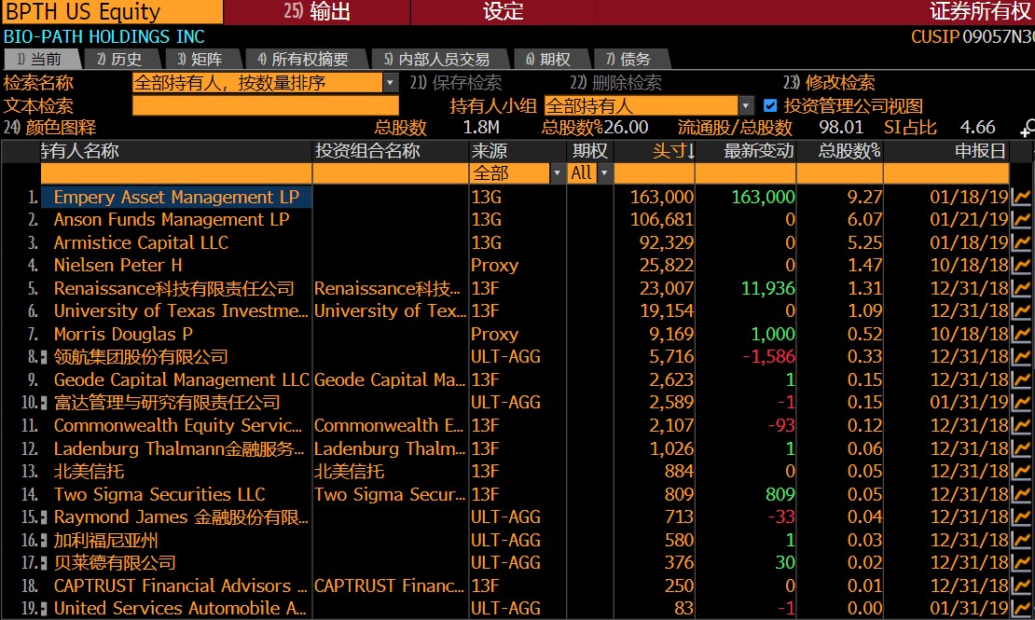Click 文本检索 input field
The image size is (1035, 620).
pos(266,105)
